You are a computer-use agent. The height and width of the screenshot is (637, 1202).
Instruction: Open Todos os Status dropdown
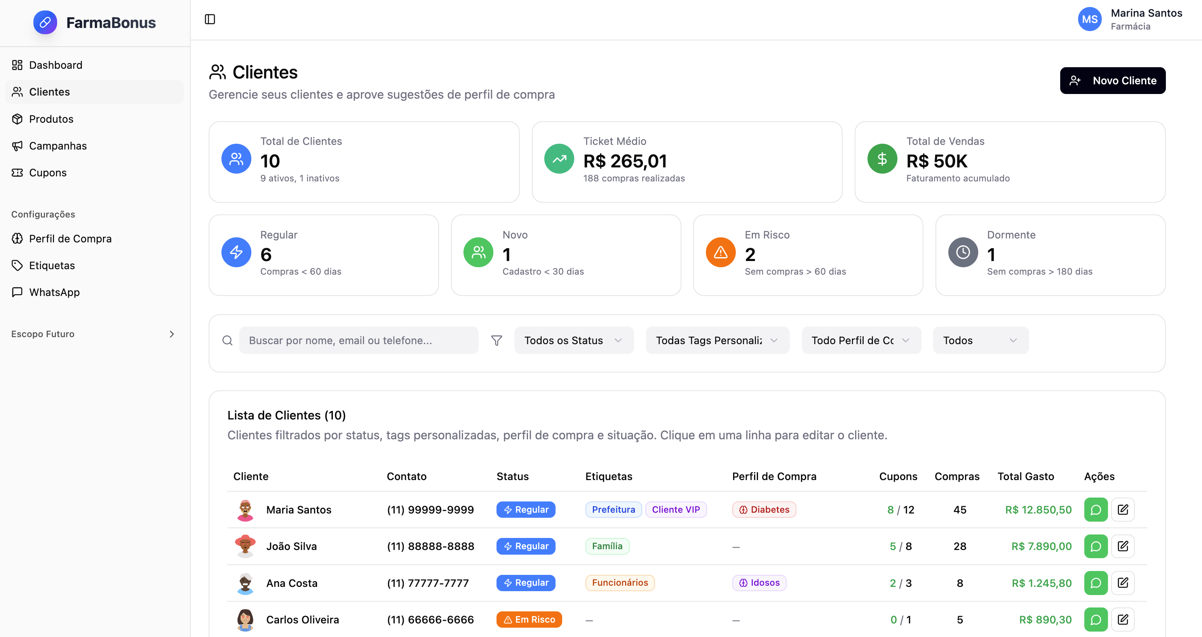574,341
